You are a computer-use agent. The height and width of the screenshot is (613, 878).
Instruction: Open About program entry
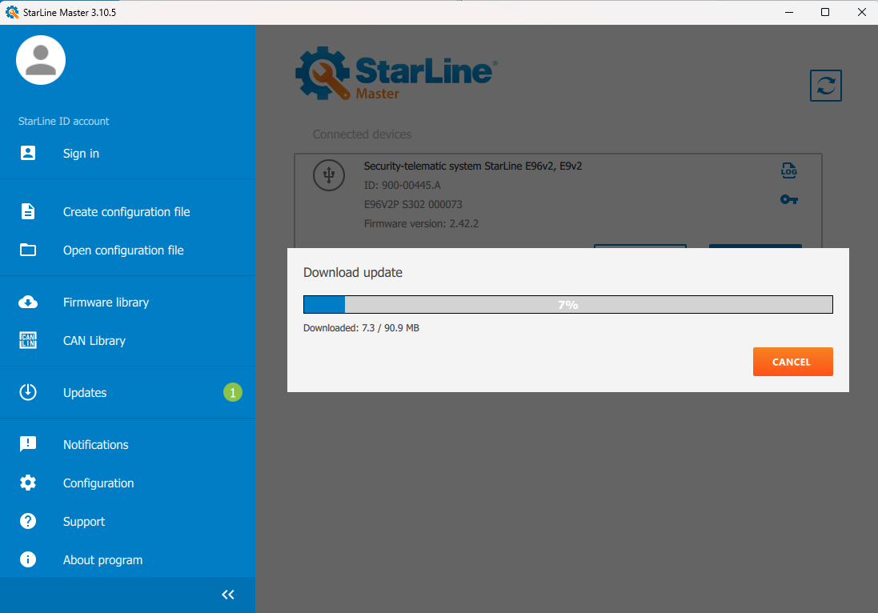(102, 560)
